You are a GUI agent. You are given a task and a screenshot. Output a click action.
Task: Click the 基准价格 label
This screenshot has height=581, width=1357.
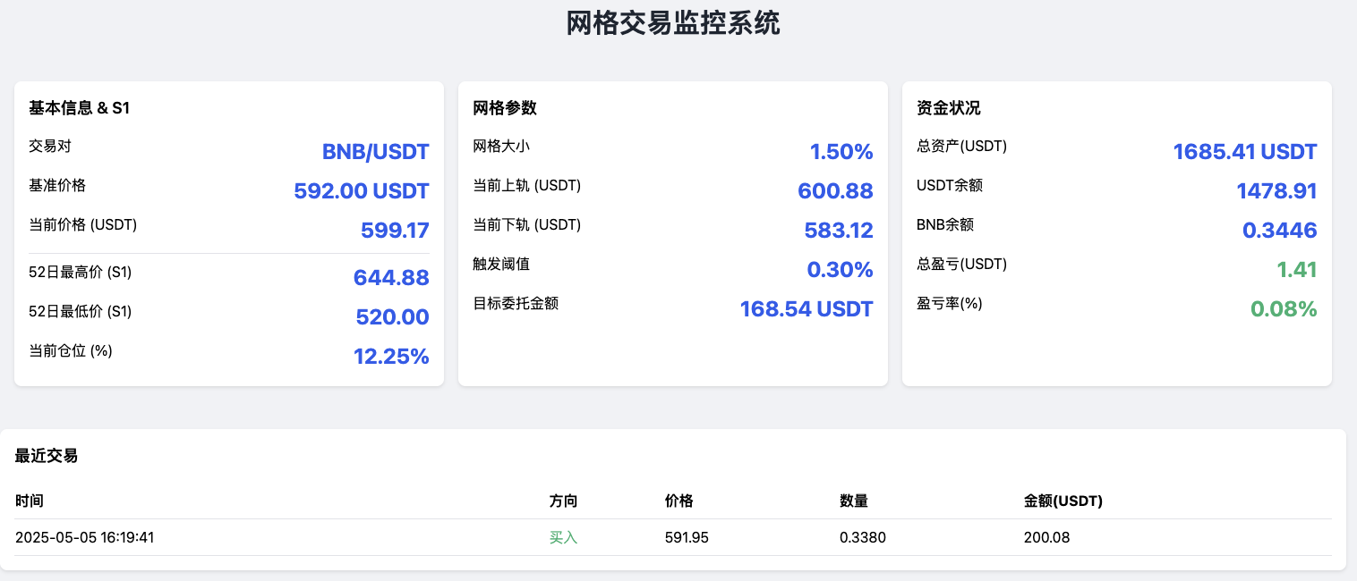57,185
